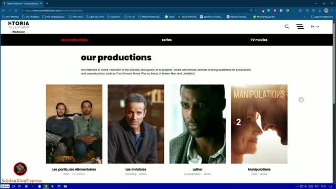Go back with the browser back arrow
336x189 pixels.
click(4, 10)
